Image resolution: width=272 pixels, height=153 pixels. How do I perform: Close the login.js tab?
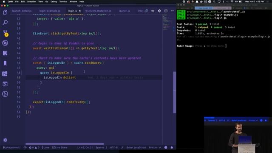tap(80, 11)
